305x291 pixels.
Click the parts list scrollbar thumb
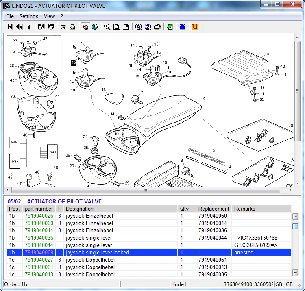tap(296, 226)
